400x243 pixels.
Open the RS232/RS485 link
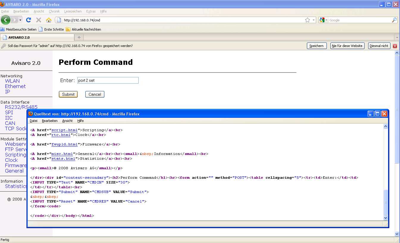point(21,107)
